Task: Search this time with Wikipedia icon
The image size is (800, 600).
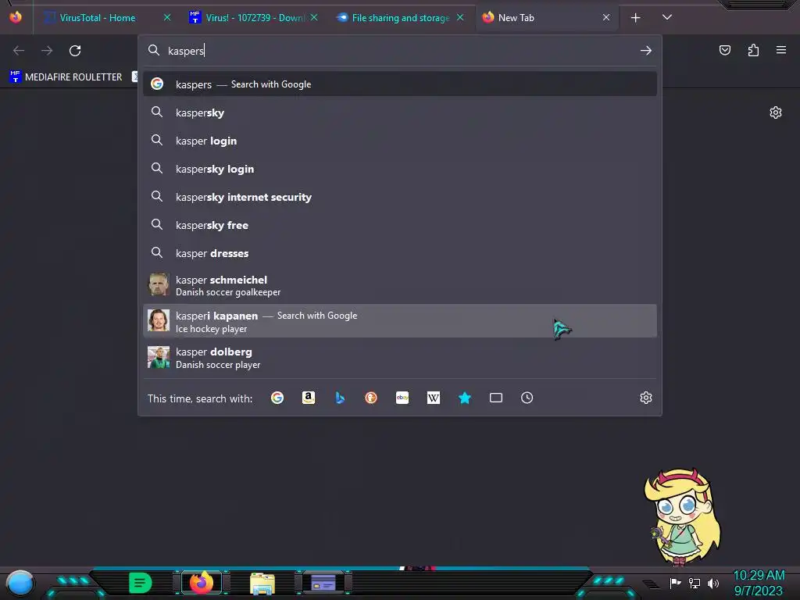Action: pos(433,398)
